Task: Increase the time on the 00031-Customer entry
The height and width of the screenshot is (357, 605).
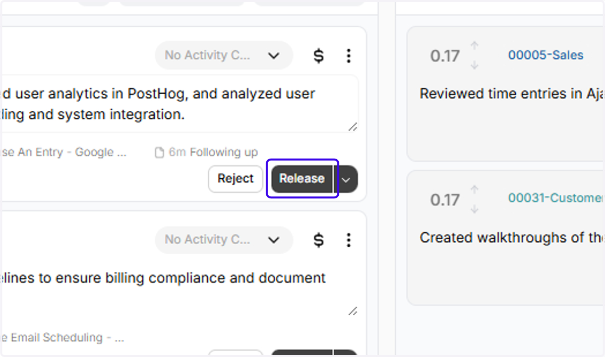Action: coord(474,189)
